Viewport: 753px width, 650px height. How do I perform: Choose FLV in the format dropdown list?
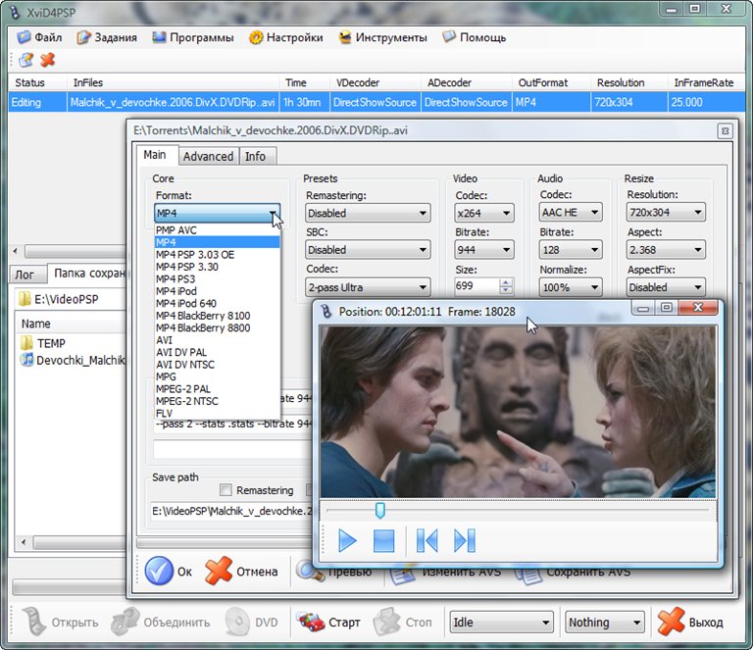tap(166, 414)
